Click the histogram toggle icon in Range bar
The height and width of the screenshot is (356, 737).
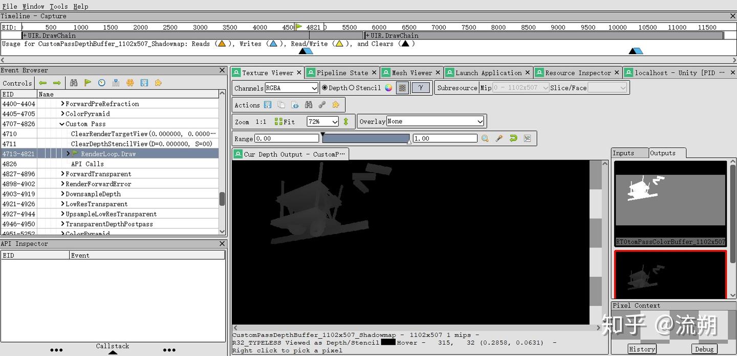(x=527, y=139)
